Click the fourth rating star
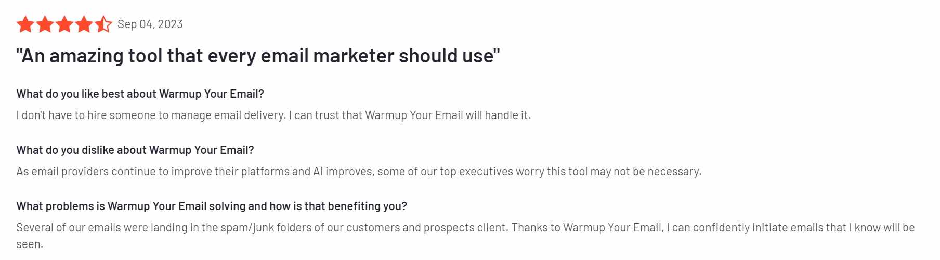 tap(84, 24)
